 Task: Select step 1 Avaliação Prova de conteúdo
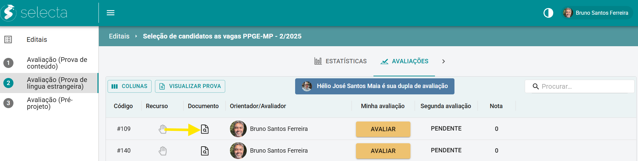click(49, 63)
